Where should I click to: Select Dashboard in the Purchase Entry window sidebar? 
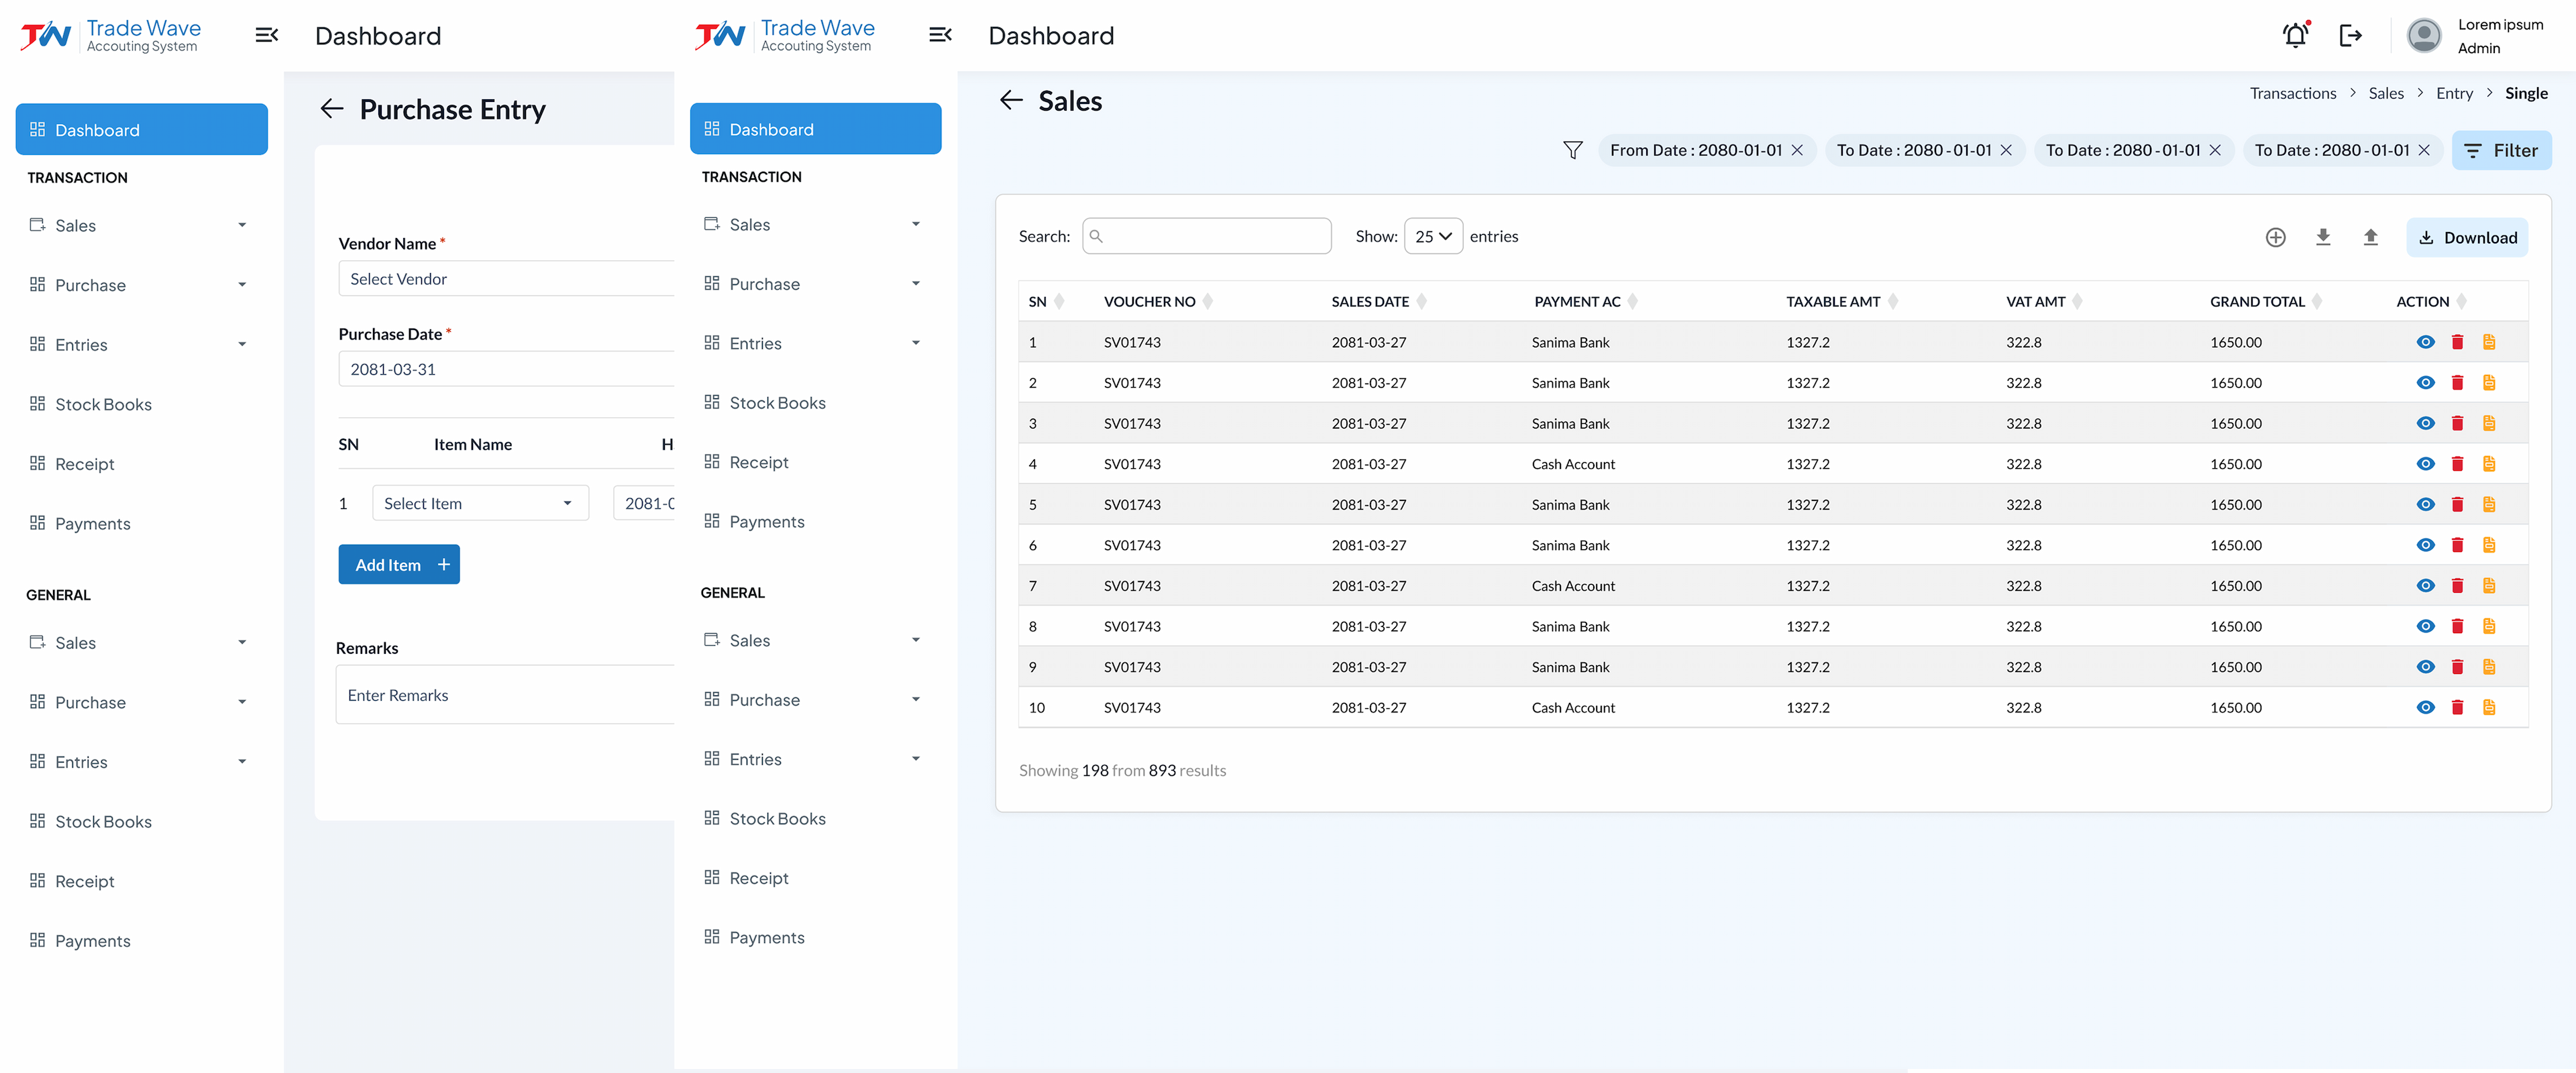141,130
